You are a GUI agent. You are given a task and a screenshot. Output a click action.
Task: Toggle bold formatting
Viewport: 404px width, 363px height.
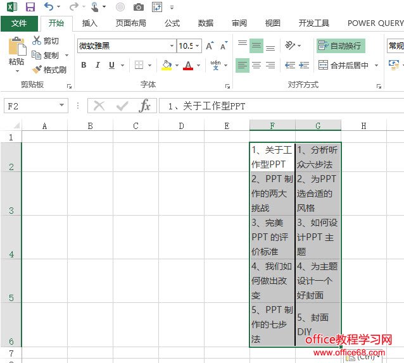(x=84, y=65)
